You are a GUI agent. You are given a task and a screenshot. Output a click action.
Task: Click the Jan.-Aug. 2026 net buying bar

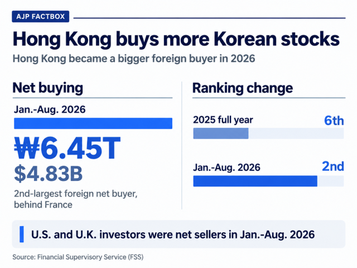tap(93, 123)
